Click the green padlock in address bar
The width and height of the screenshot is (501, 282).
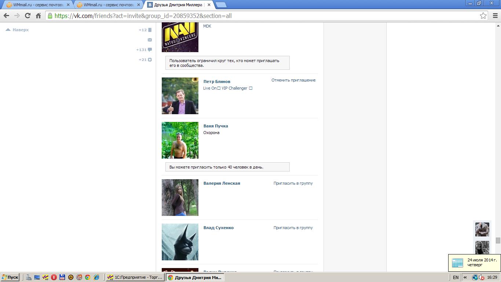50,16
